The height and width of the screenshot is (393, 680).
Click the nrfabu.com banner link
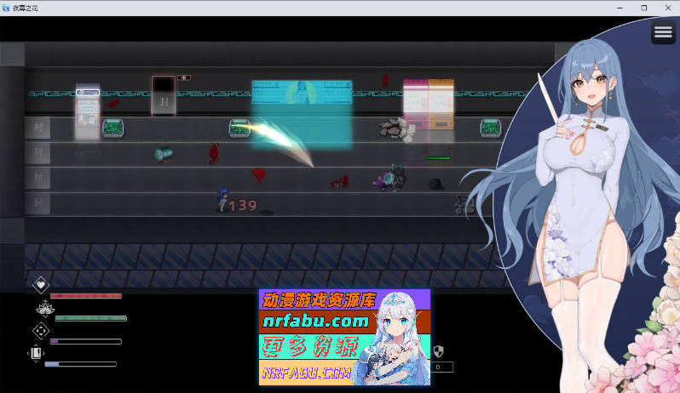tap(344, 336)
